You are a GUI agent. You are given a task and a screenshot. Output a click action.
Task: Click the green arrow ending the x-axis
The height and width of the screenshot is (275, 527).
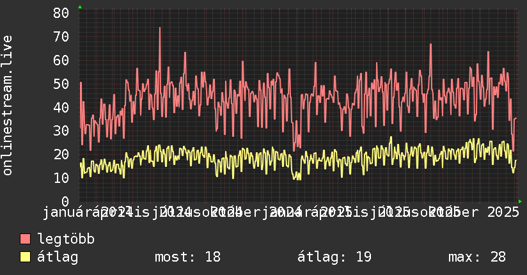520,201
